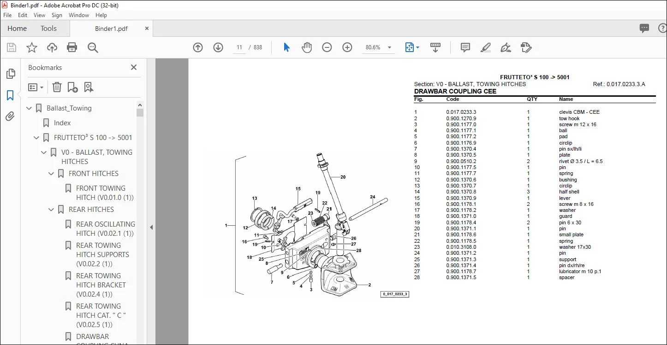Open the notifications chat bubble icon
Image resolution: width=667 pixels, height=345 pixels.
[644, 29]
